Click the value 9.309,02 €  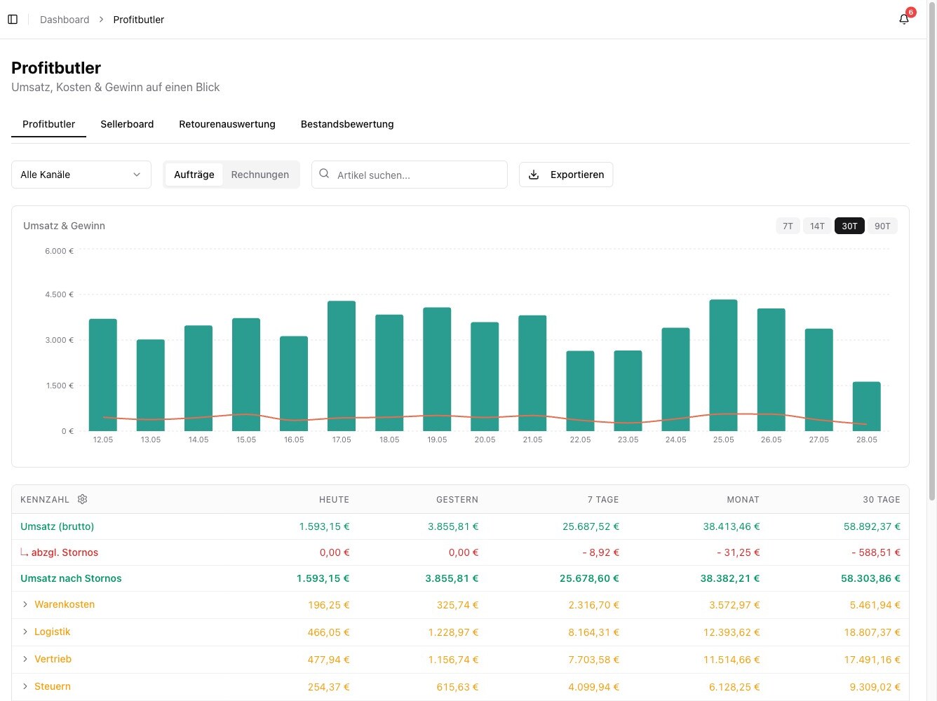pyautogui.click(x=875, y=687)
